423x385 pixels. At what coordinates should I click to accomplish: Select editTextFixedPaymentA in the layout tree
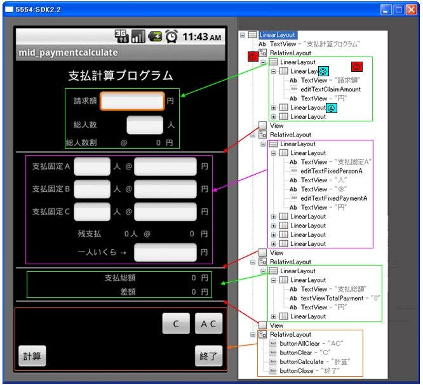click(334, 198)
